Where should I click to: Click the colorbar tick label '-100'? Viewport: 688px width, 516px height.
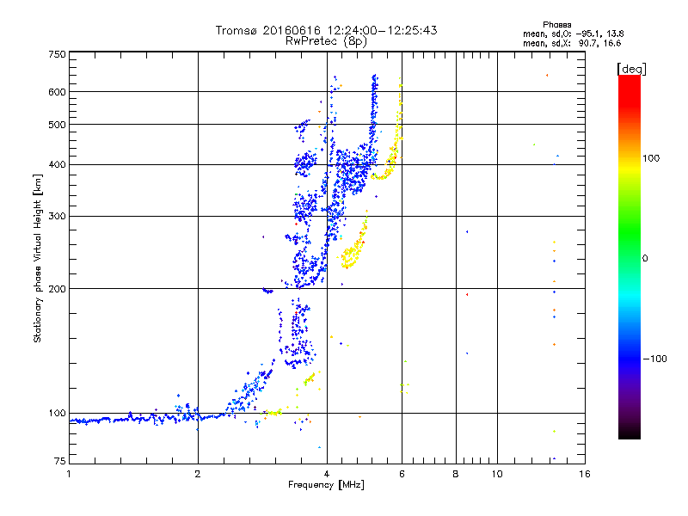click(x=654, y=359)
